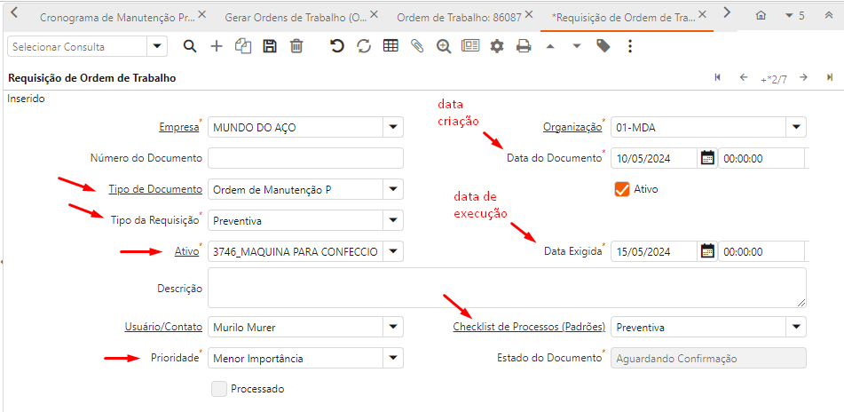
Task: Close Cronograma de Manutenção tab
Action: tap(202, 14)
